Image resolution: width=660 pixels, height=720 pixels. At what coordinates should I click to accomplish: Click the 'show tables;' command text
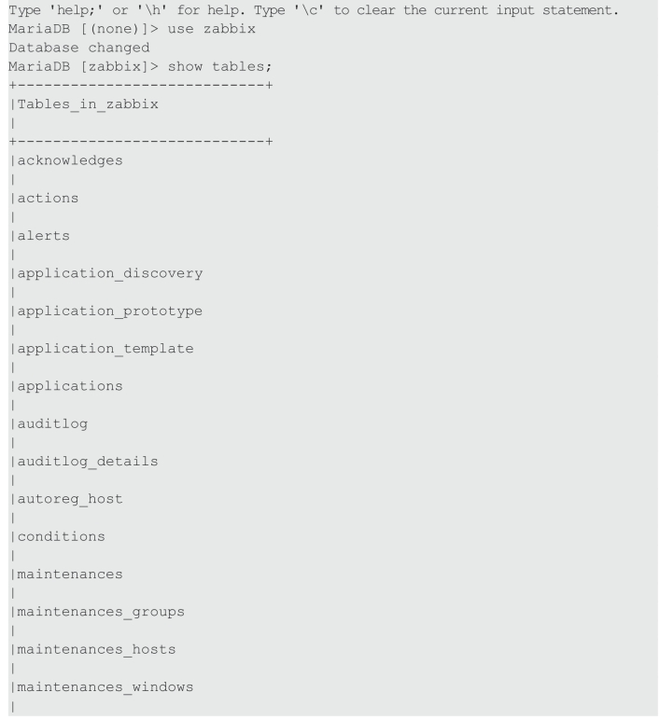[219, 67]
